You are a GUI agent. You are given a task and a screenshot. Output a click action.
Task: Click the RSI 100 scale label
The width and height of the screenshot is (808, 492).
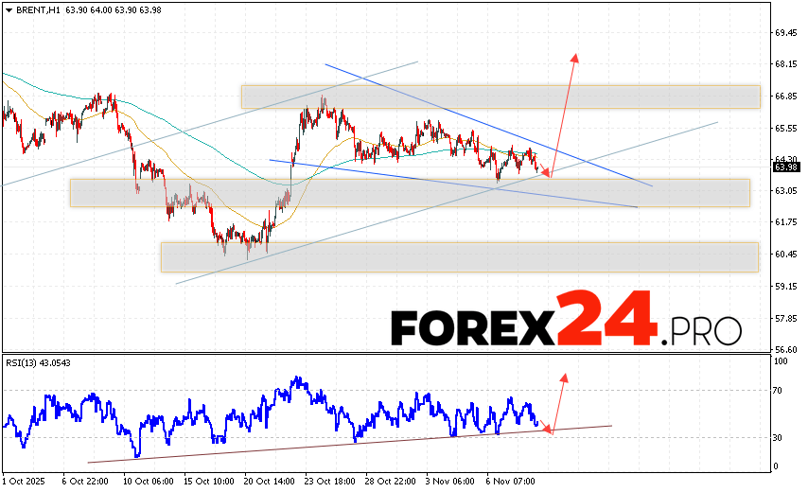[782, 361]
